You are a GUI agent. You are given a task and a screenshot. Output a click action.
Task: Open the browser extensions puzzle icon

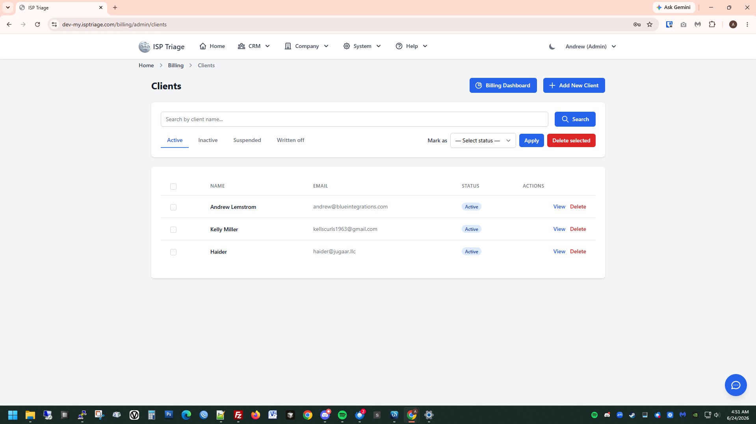[x=712, y=24]
